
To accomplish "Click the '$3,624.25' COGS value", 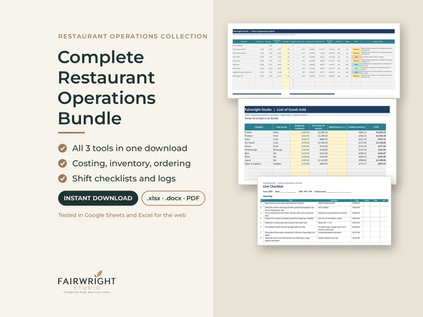I will (376, 133).
